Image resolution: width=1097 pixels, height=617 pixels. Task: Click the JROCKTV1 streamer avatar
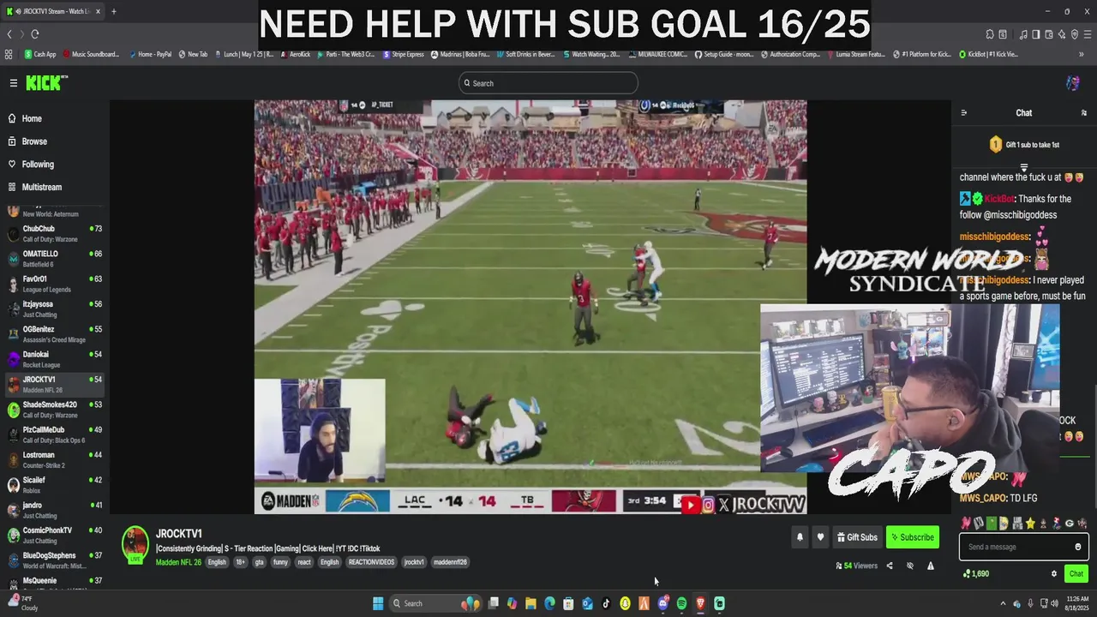tap(135, 544)
